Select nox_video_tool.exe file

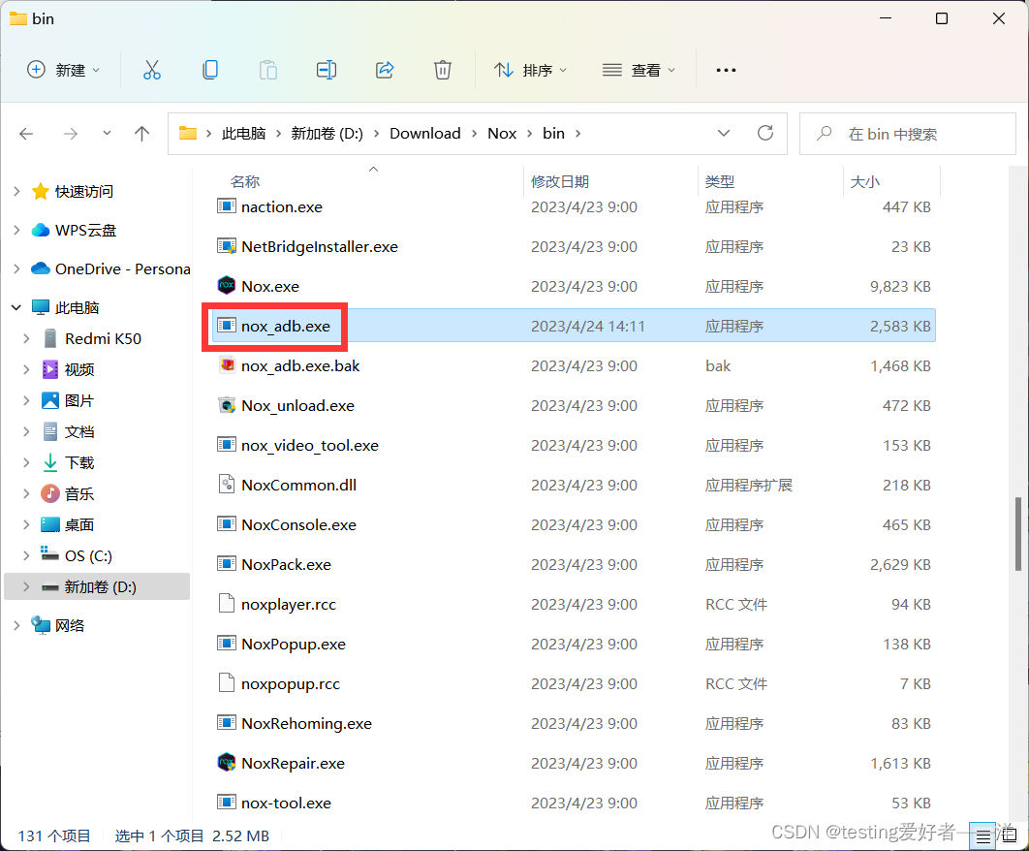click(575, 445)
